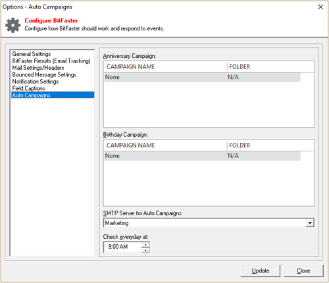Increase check time with the up arrow

(145, 245)
